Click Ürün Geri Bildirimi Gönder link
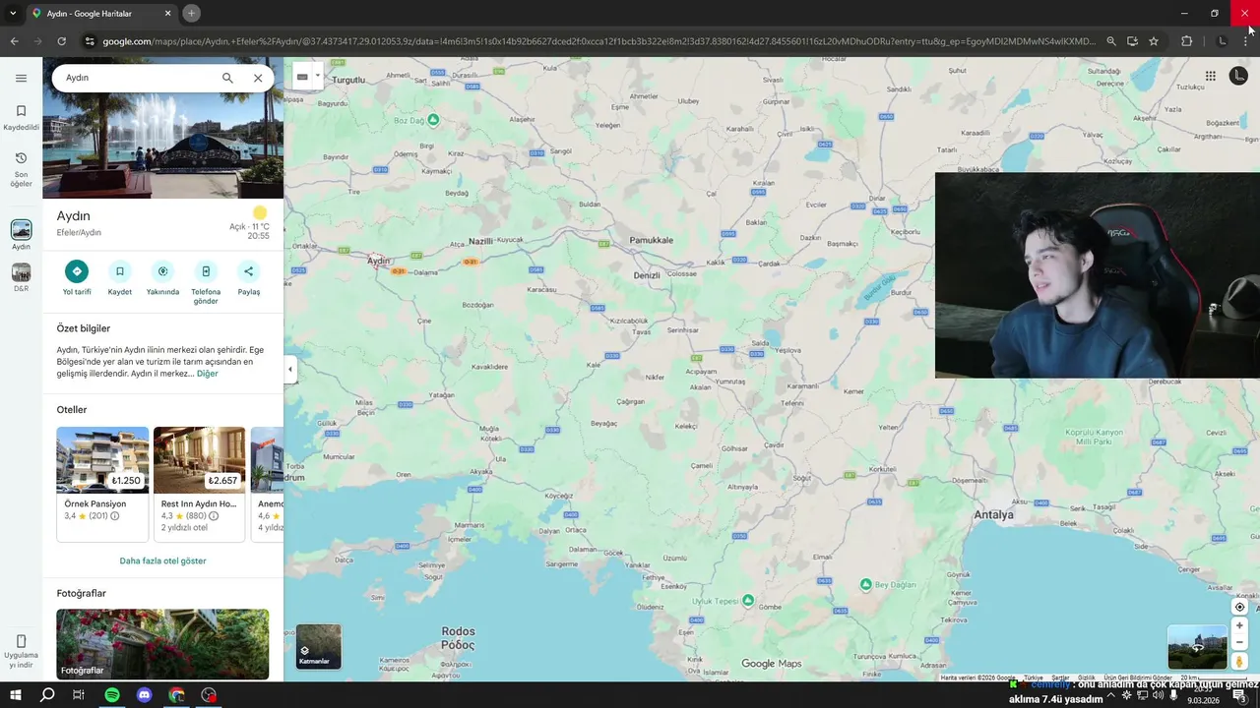Image resolution: width=1260 pixels, height=708 pixels. (1137, 678)
